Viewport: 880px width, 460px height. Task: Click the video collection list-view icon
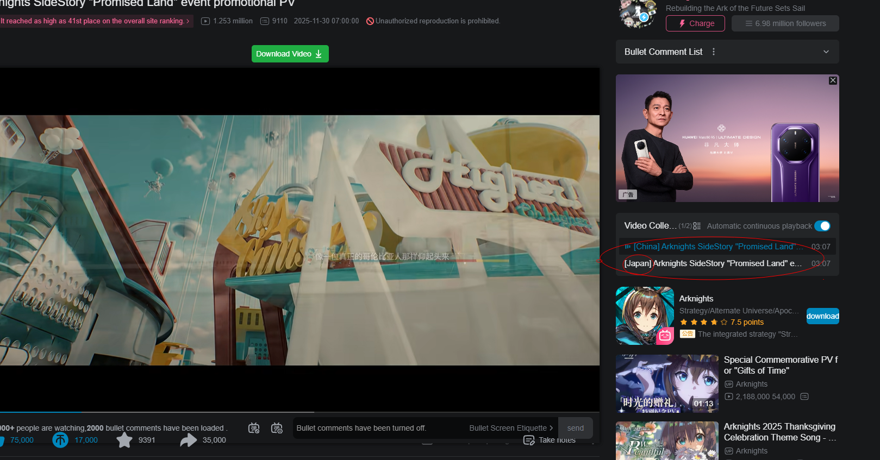pos(697,226)
